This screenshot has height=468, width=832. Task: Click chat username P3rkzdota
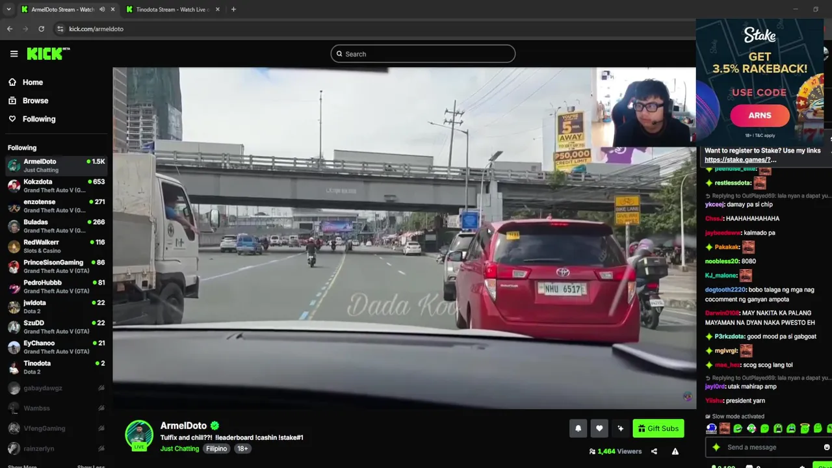pos(730,337)
